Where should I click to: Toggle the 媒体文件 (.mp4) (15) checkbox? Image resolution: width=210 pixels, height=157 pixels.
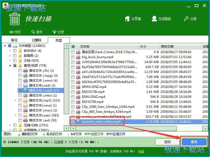(20, 91)
